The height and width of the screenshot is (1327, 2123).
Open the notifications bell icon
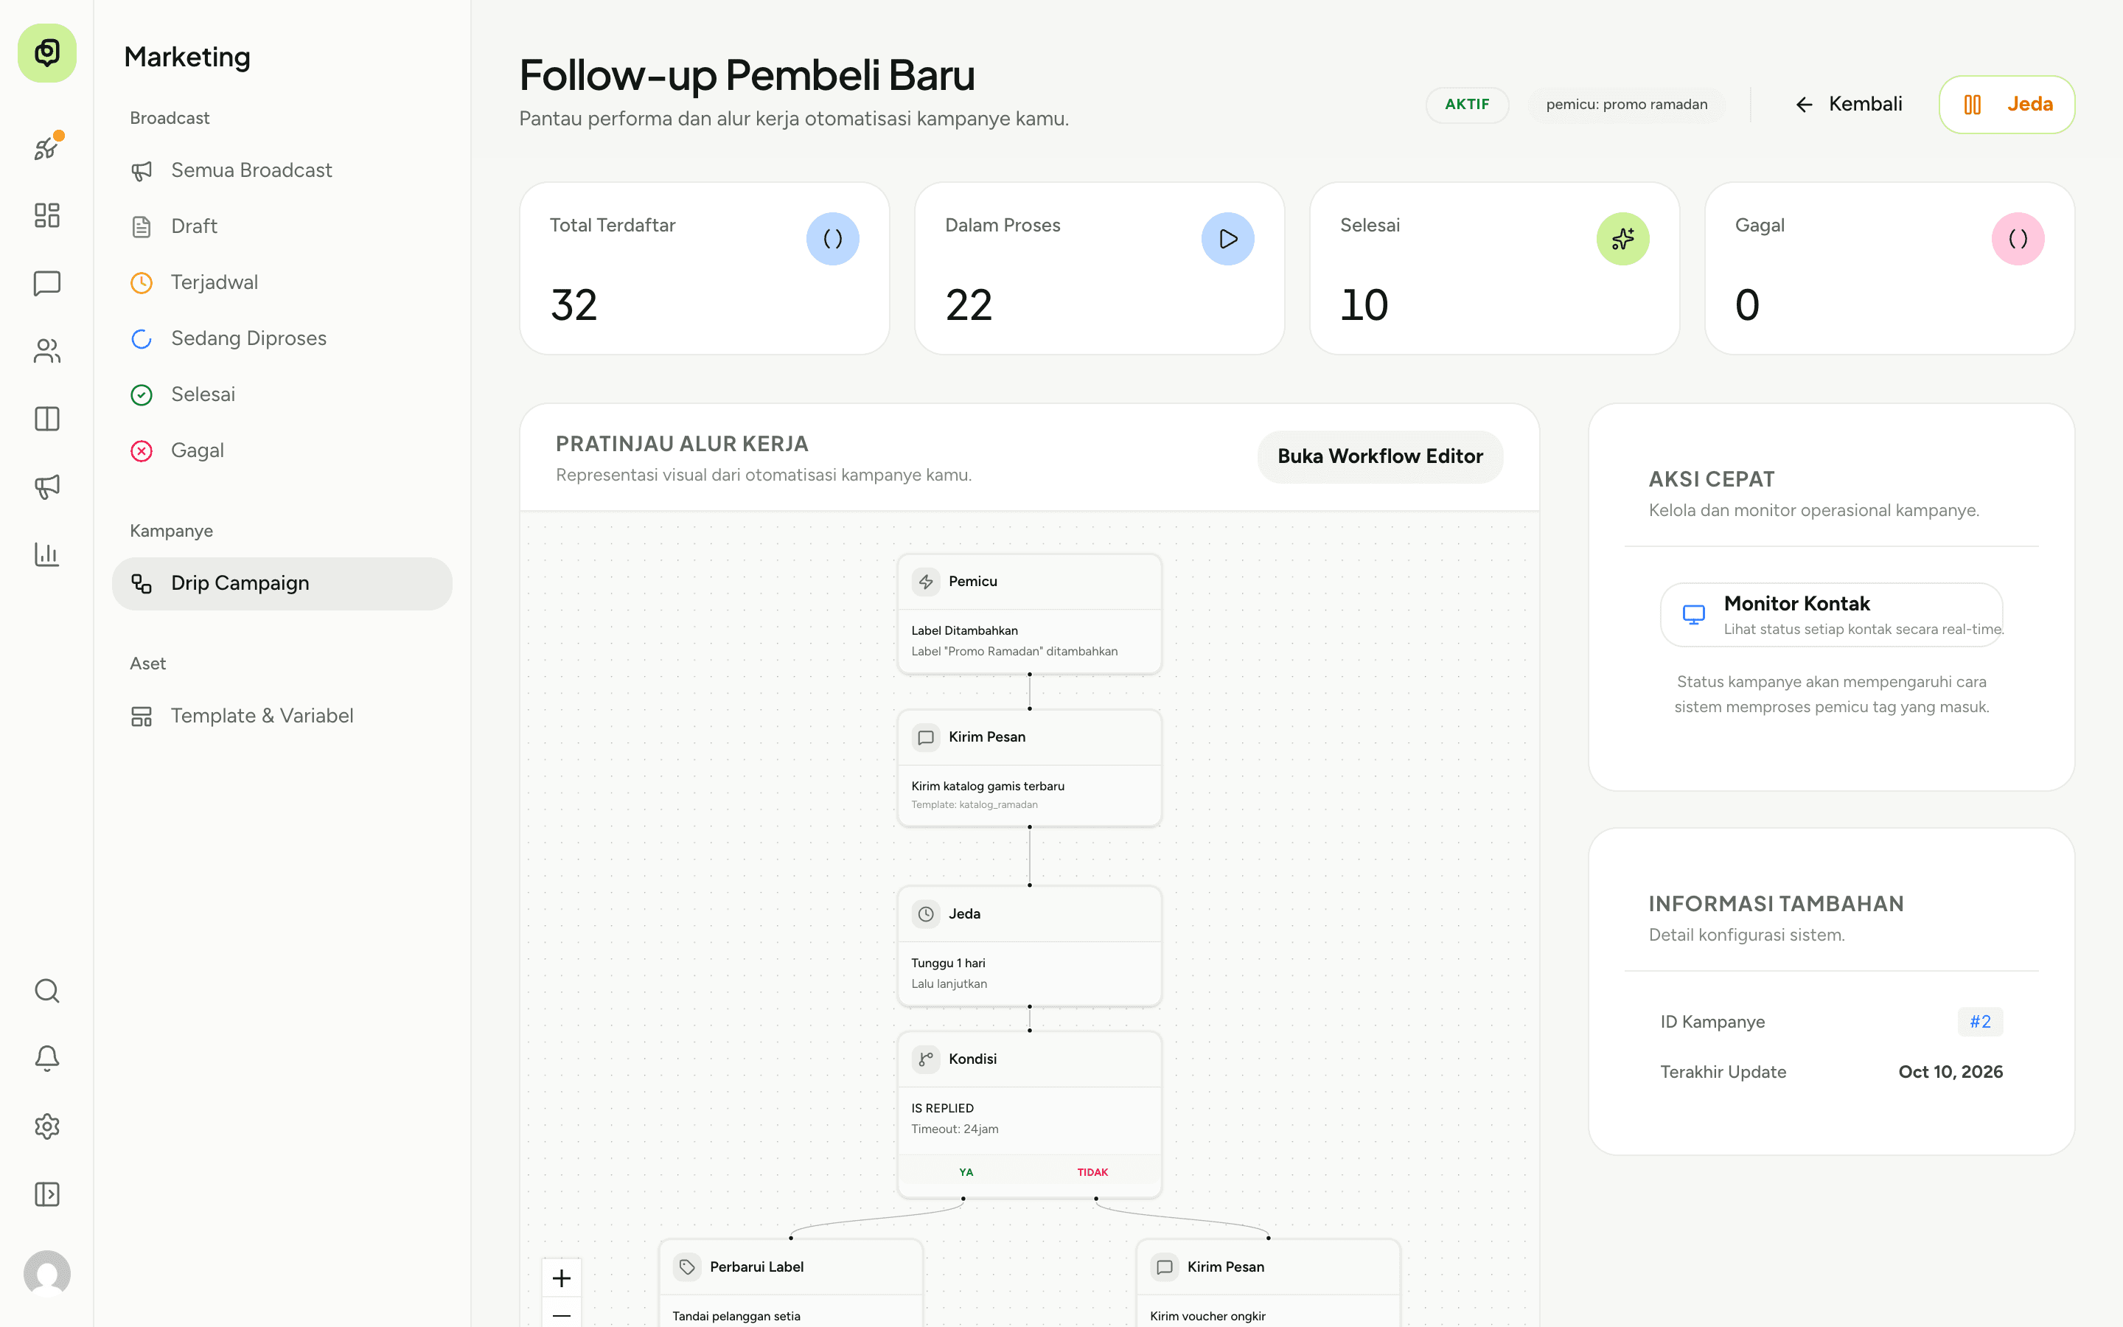coord(46,1059)
